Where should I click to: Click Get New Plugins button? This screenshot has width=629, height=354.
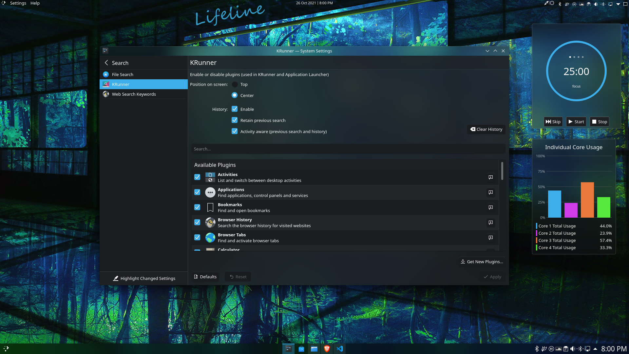(x=482, y=262)
